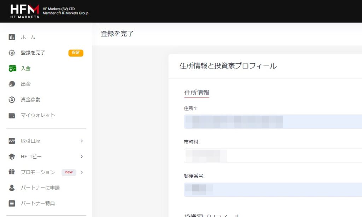
Task: Expand the 取引口座 submenu
Action: click(x=82, y=141)
